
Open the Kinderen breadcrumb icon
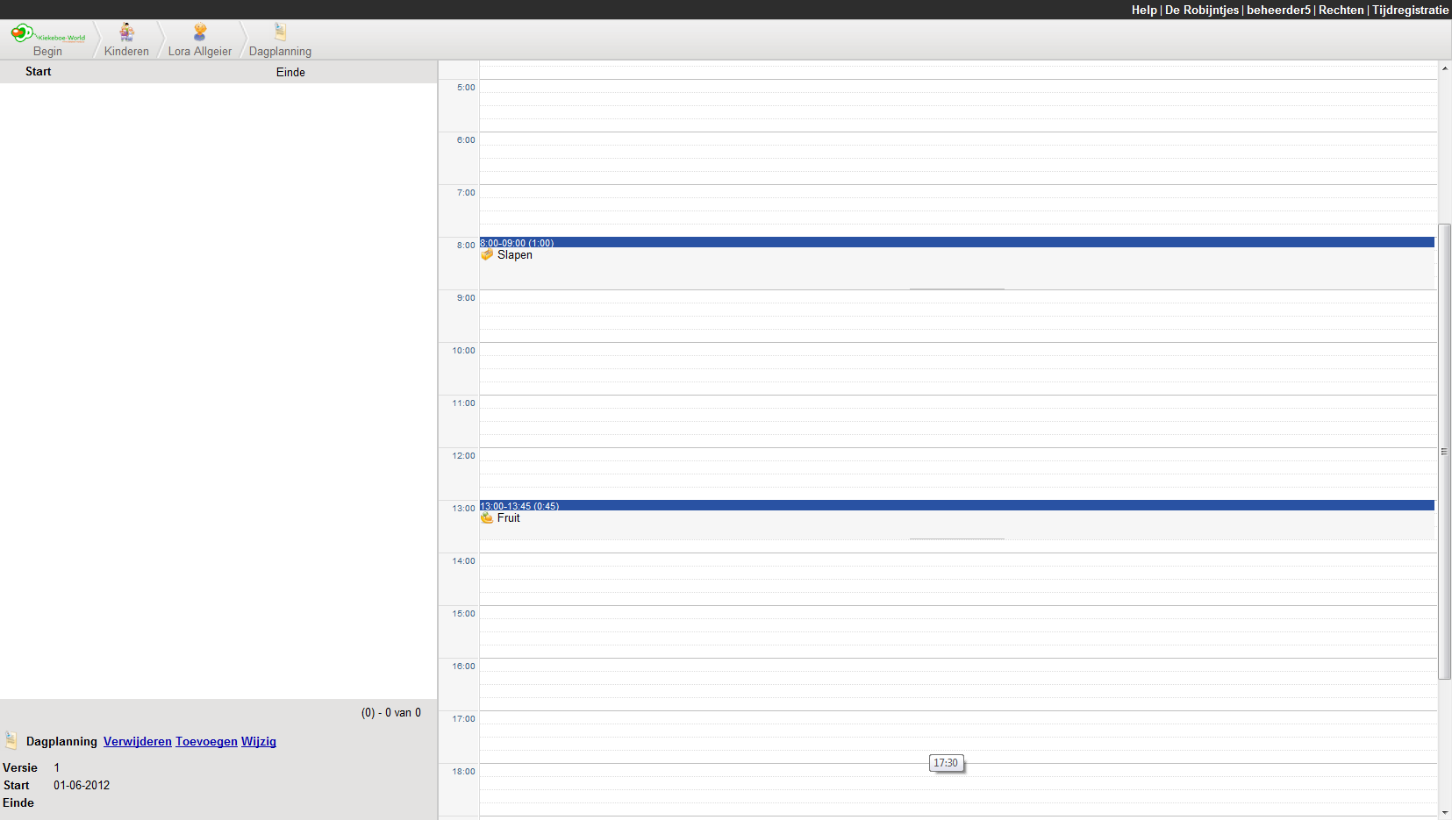tap(127, 32)
